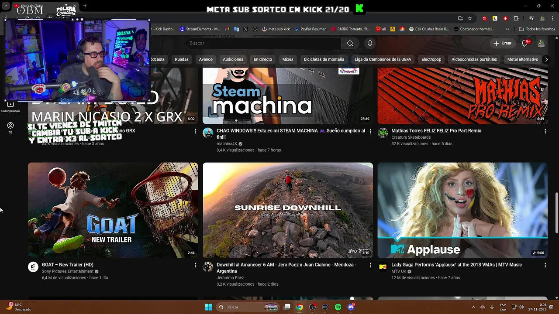Select the En directo chip
This screenshot has width=559, height=314.
click(262, 59)
